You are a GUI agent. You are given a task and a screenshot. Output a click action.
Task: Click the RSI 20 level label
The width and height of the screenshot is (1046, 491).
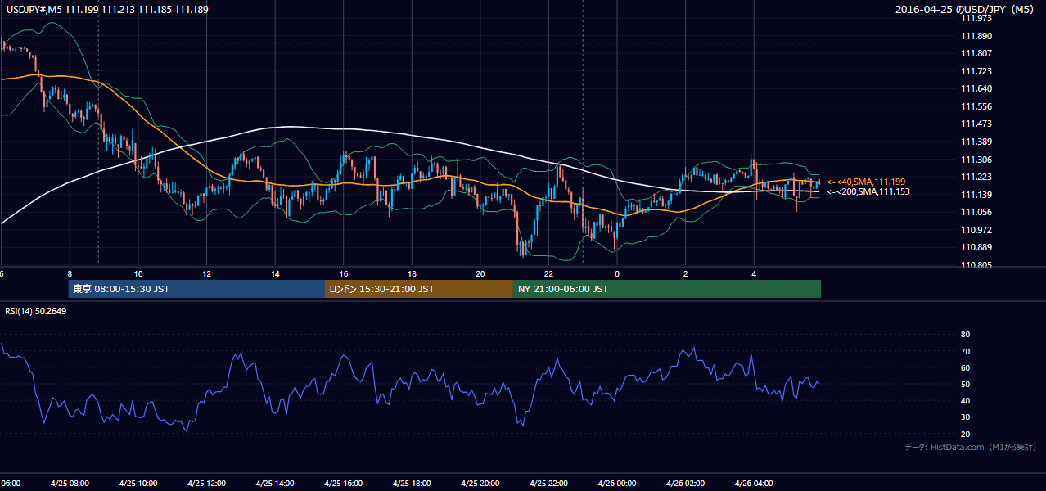(965, 434)
